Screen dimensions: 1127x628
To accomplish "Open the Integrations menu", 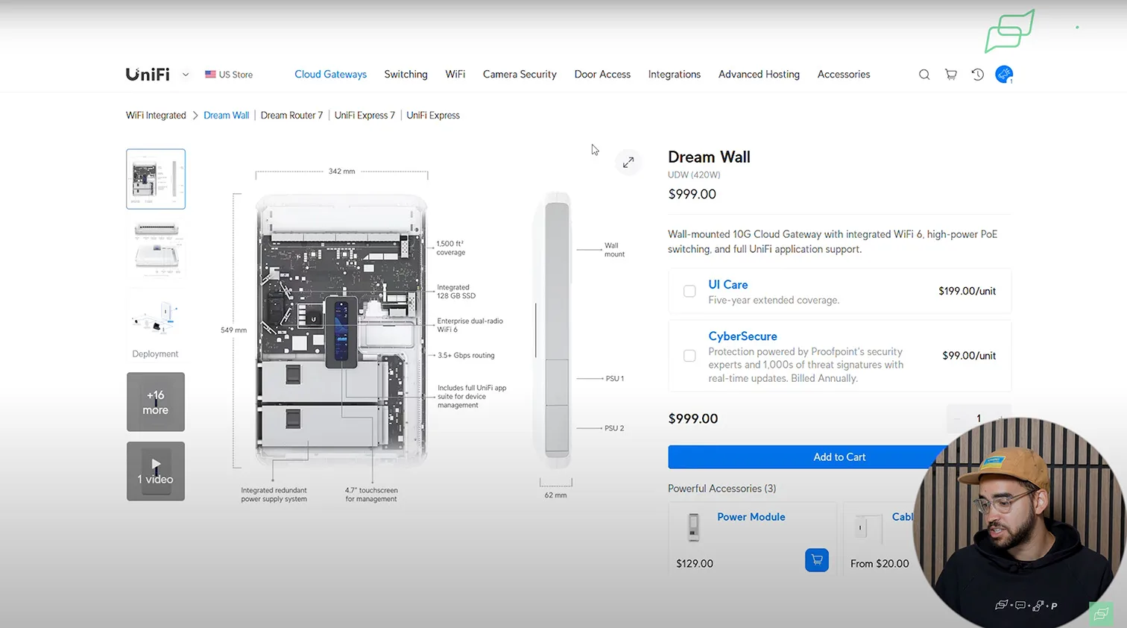I will click(674, 75).
